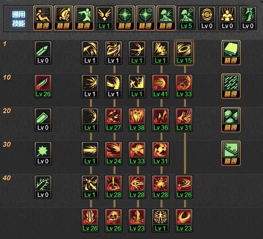The image size is (263, 239).
Task: Click the Lv 27 skill in row 20
Action: pyautogui.click(x=113, y=120)
